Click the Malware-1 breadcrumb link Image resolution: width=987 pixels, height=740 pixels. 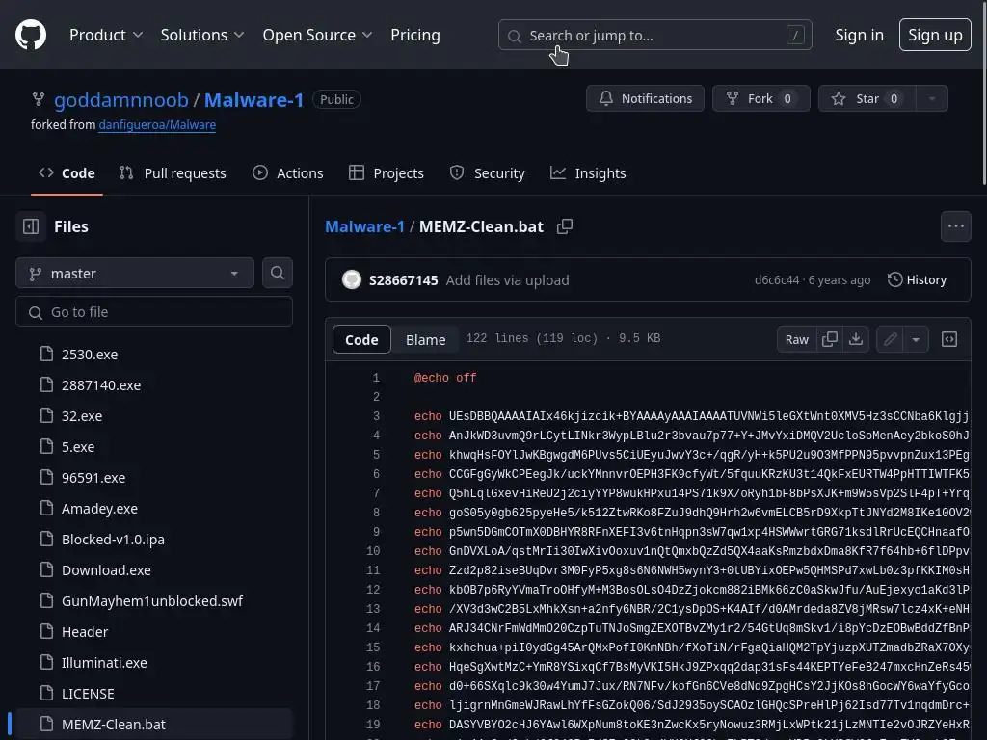point(364,226)
